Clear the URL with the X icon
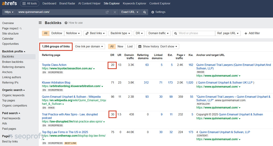Image resolution: width=273 pixels, height=146 pixels. click(115, 12)
